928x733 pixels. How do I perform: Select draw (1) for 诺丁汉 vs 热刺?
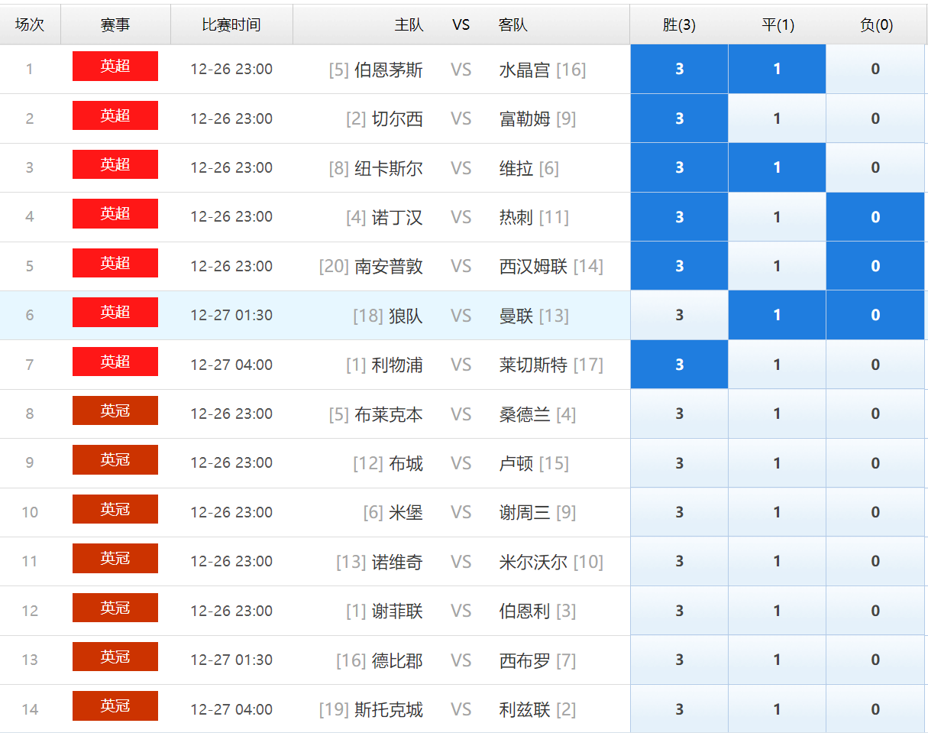(777, 217)
